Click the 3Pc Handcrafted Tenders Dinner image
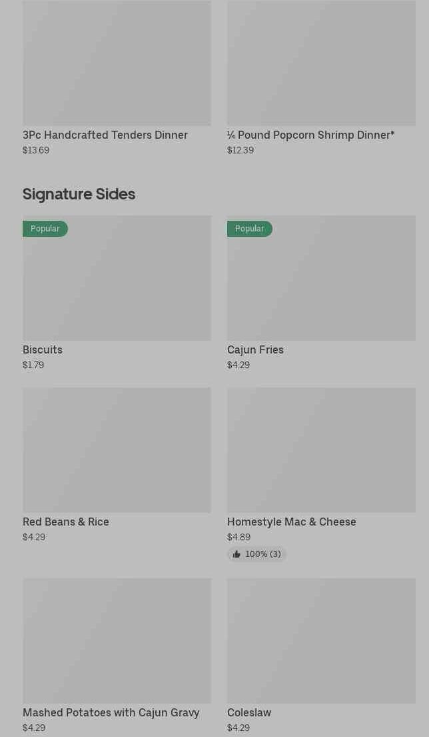This screenshot has height=737, width=429. (x=117, y=63)
